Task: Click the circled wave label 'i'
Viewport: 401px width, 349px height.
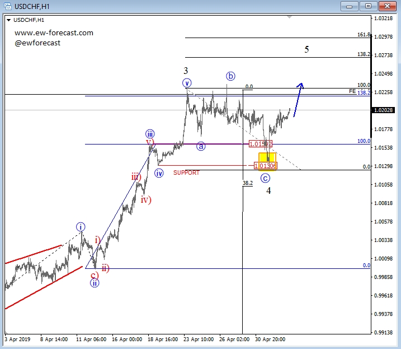Action: click(x=81, y=227)
